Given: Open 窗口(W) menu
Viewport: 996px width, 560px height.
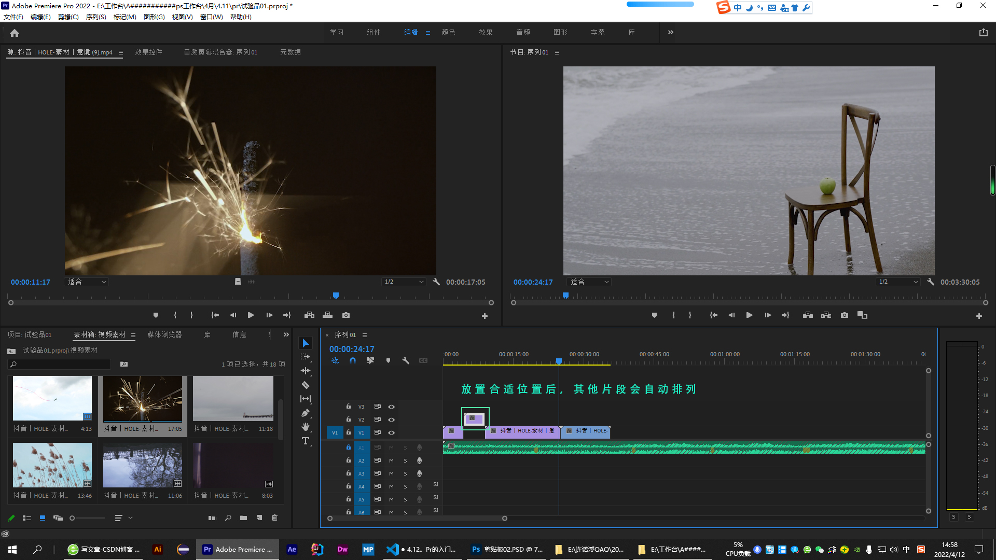Looking at the screenshot, I should click(212, 17).
